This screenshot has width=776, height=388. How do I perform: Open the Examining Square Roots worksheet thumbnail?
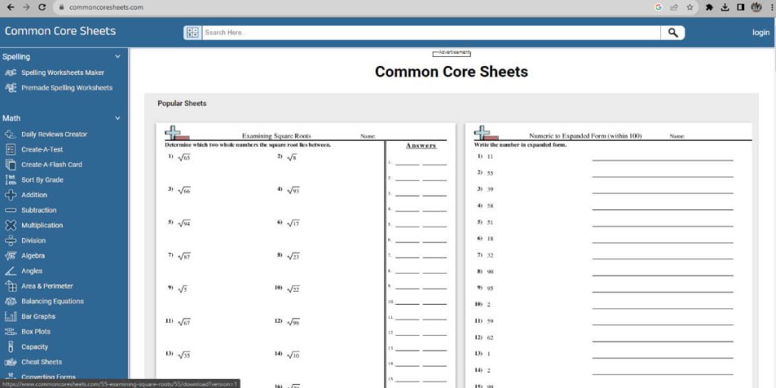coord(306,255)
